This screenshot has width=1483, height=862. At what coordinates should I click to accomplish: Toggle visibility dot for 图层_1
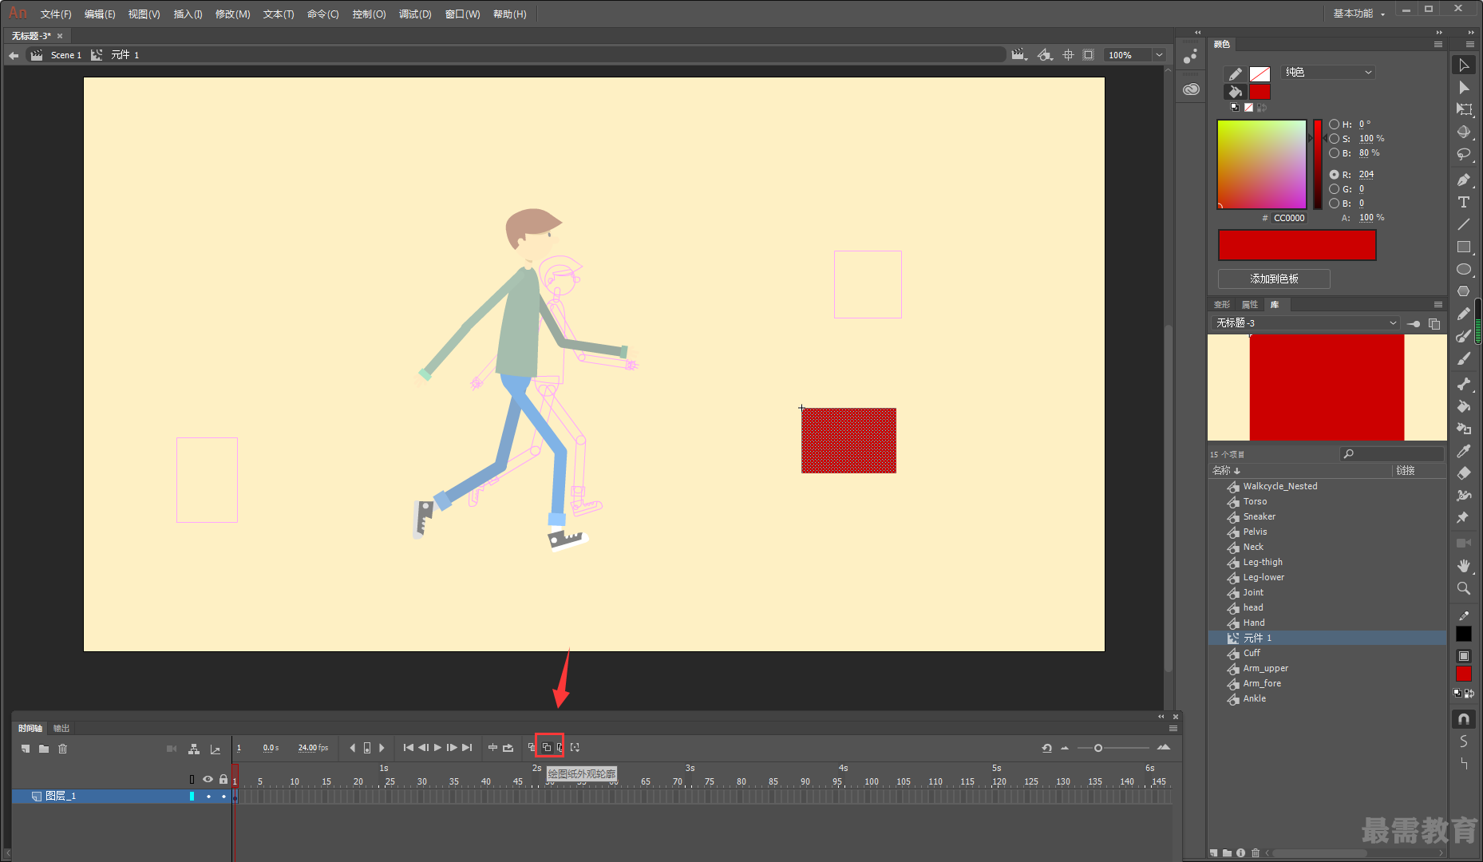point(208,797)
